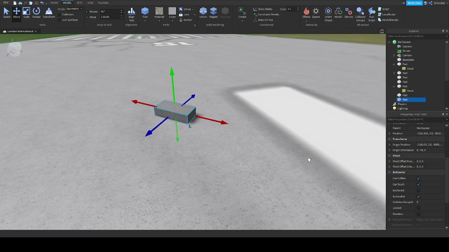Expand the Camaro model node
This screenshot has width=449, height=252.
(394, 55)
